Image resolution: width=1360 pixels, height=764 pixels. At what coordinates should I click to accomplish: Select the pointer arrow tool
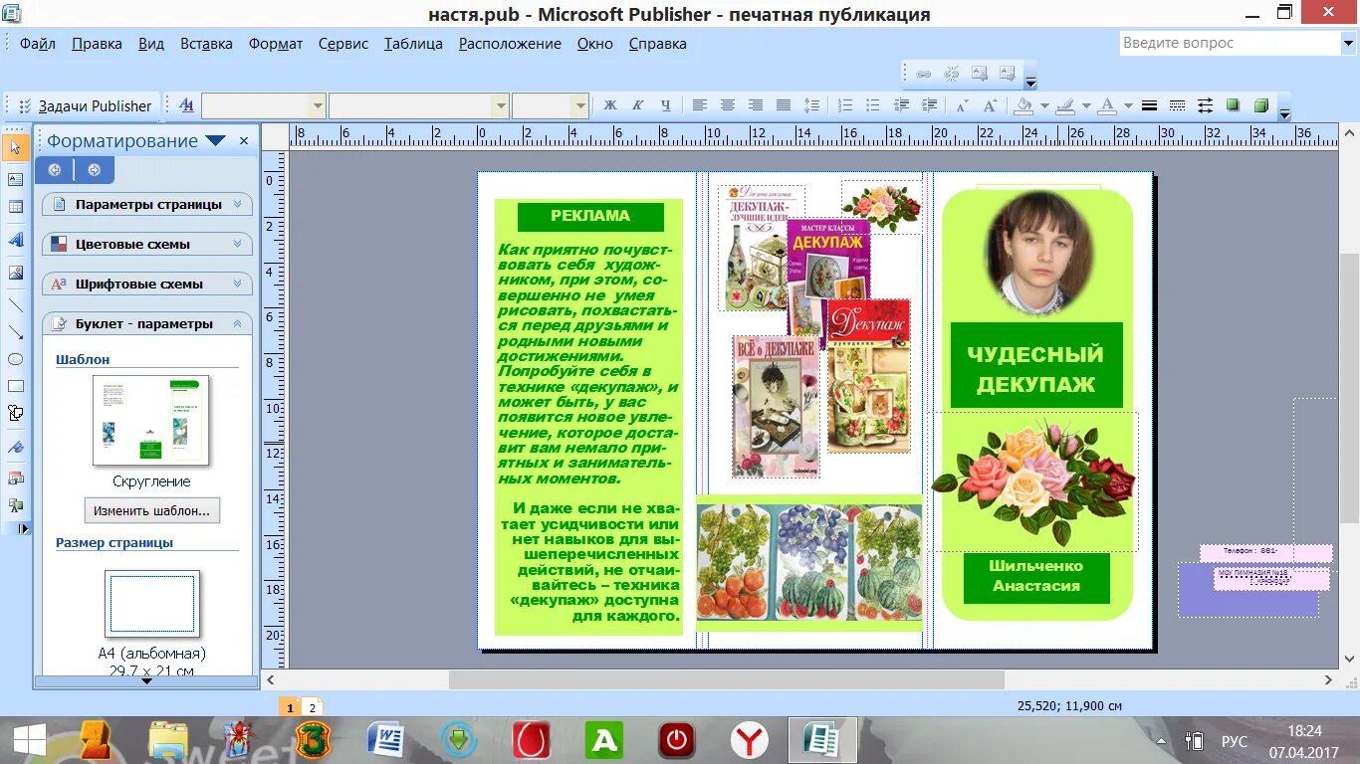tap(15, 148)
